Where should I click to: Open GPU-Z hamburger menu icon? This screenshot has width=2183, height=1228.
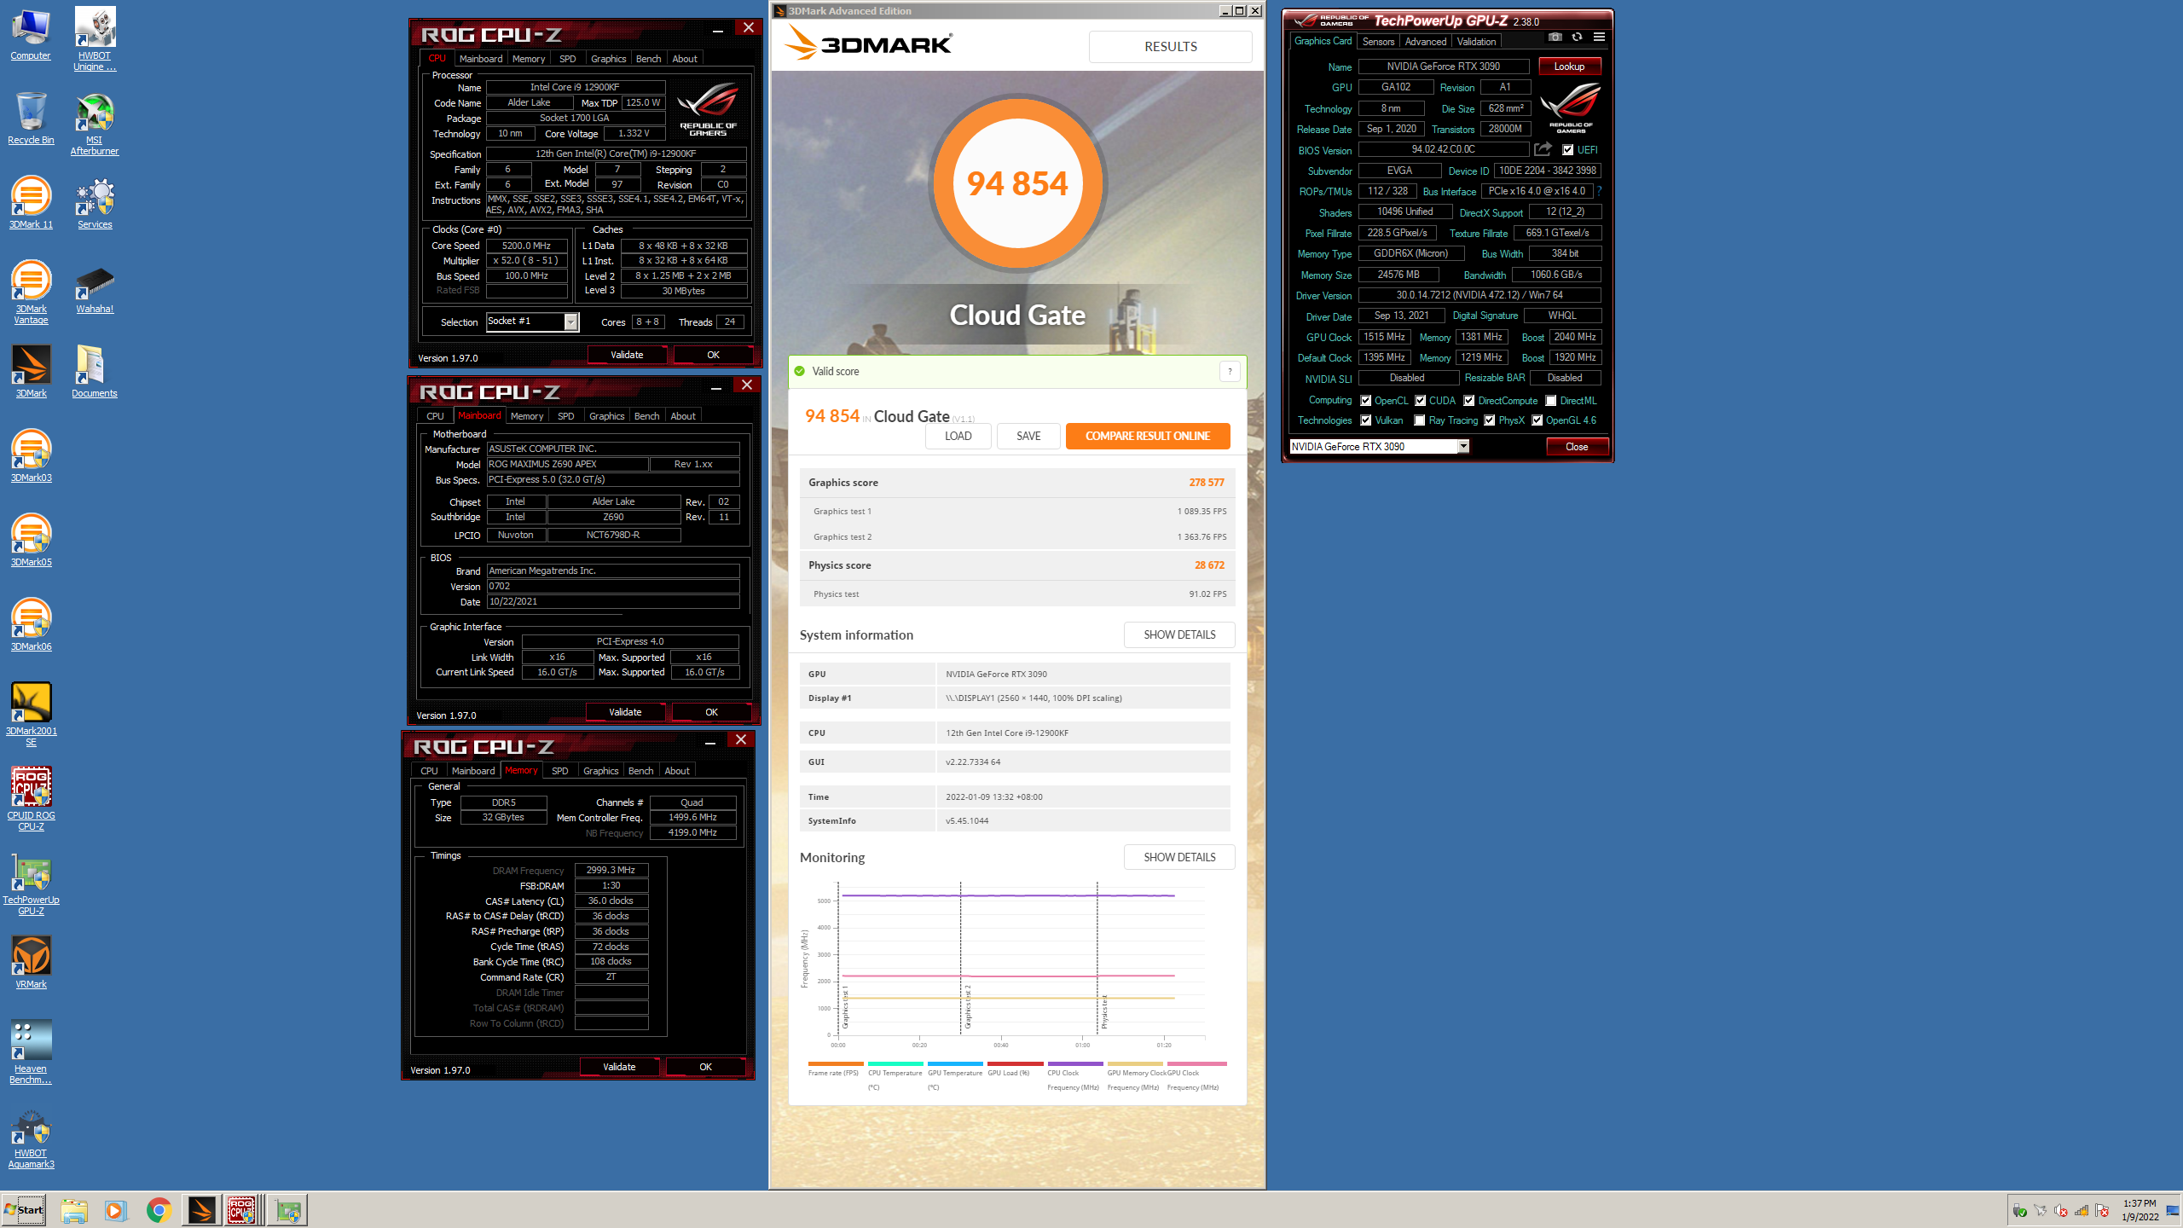pyautogui.click(x=1599, y=37)
